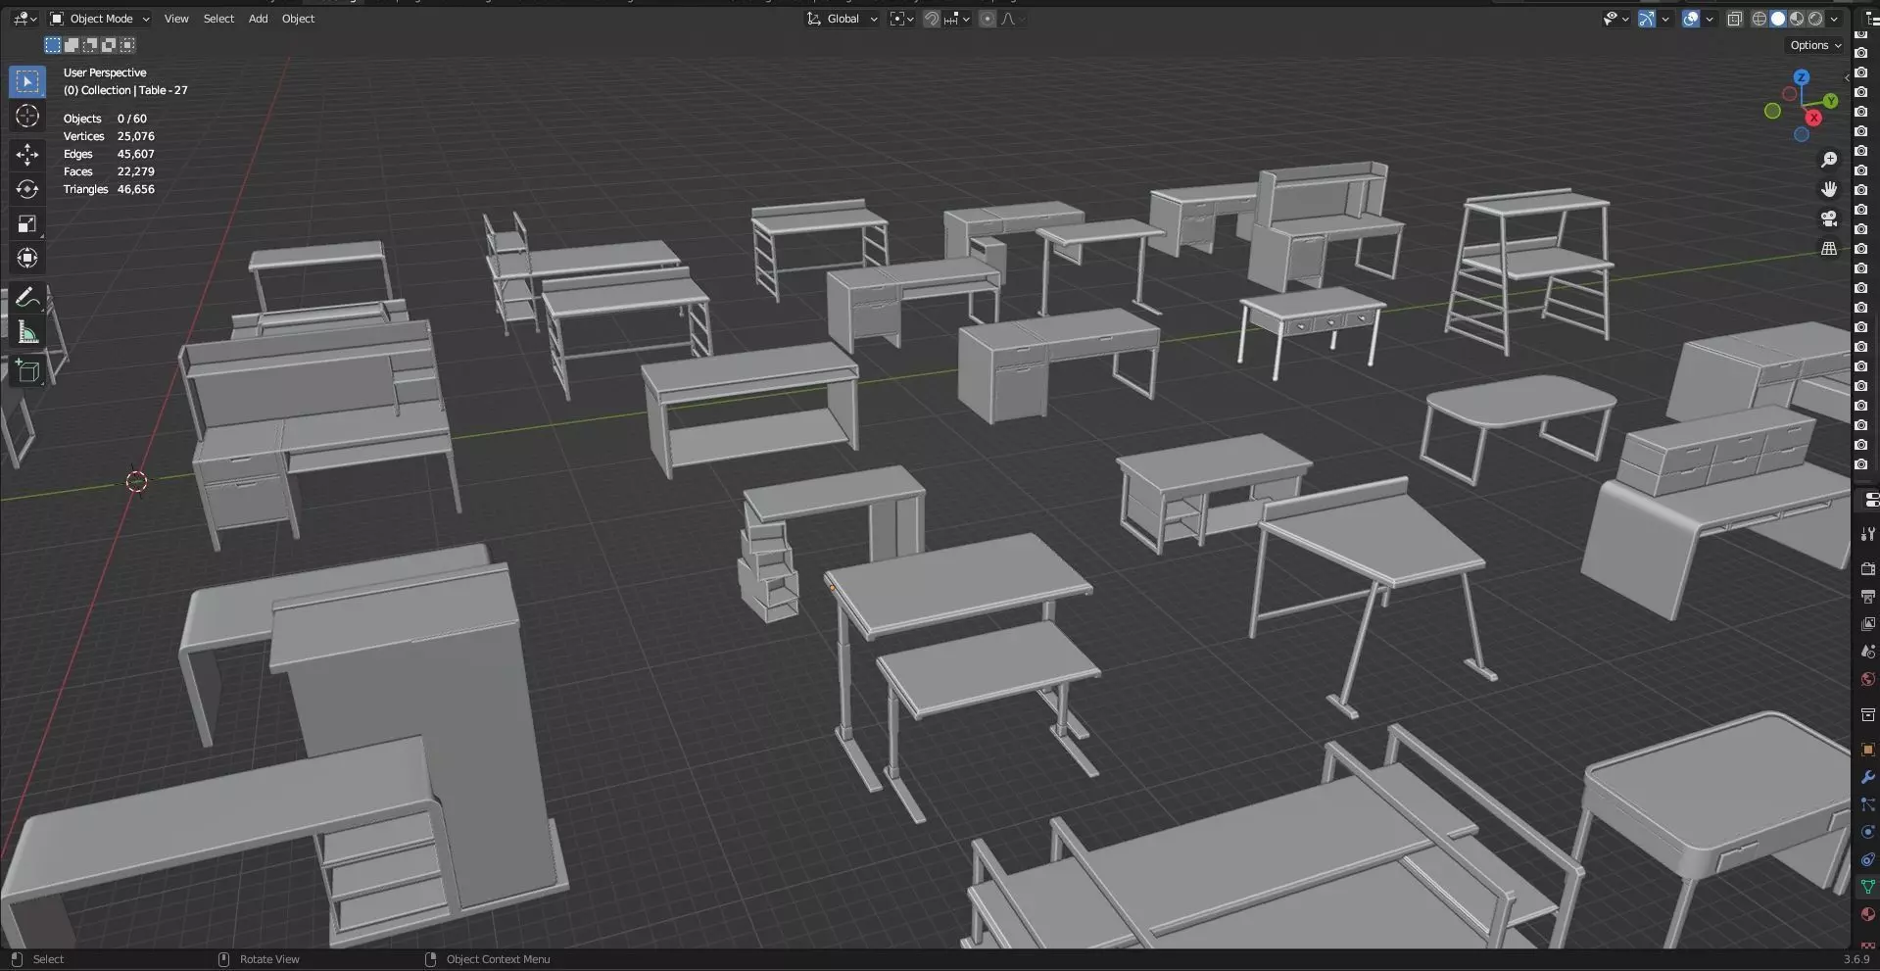Screen dimensions: 1880x971
Task: Open the Object menu
Action: (298, 19)
